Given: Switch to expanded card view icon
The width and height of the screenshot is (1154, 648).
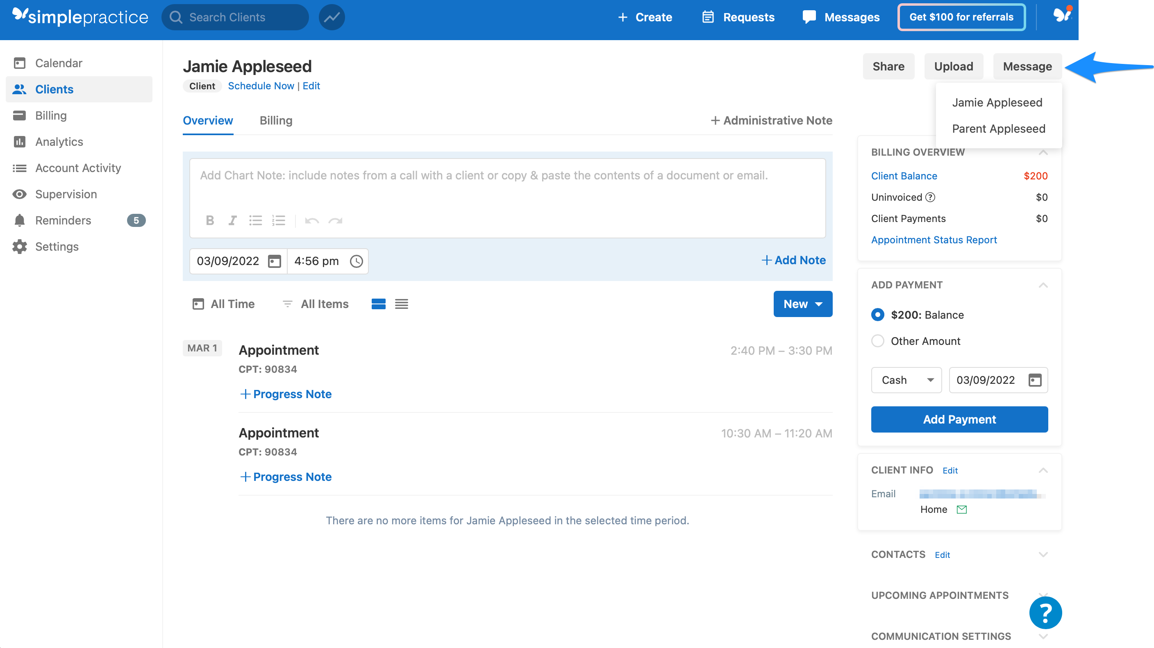Looking at the screenshot, I should click(x=379, y=304).
